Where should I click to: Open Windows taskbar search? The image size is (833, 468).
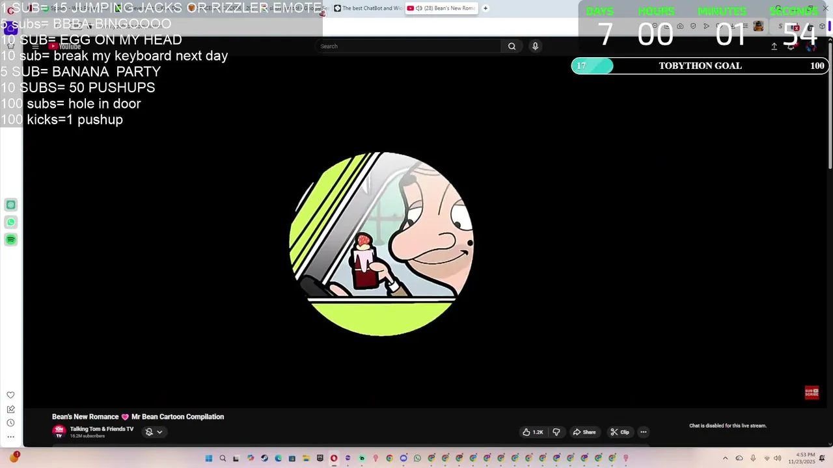(223, 458)
